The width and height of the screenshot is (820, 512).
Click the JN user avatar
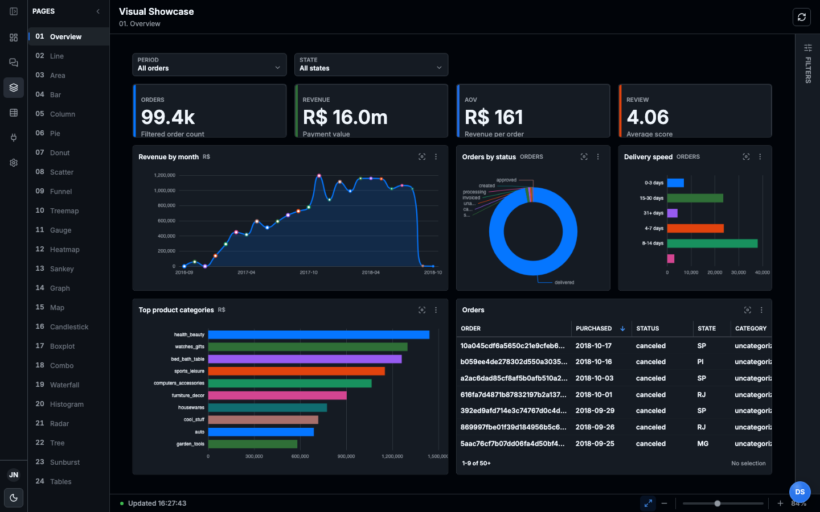pos(14,475)
